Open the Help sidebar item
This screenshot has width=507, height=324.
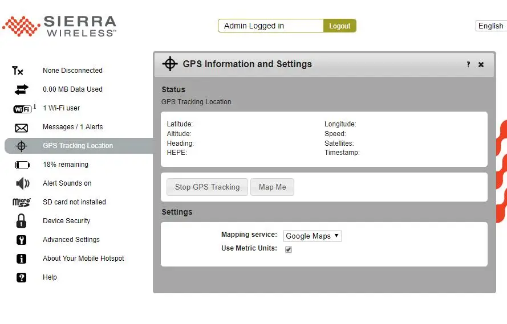[50, 277]
